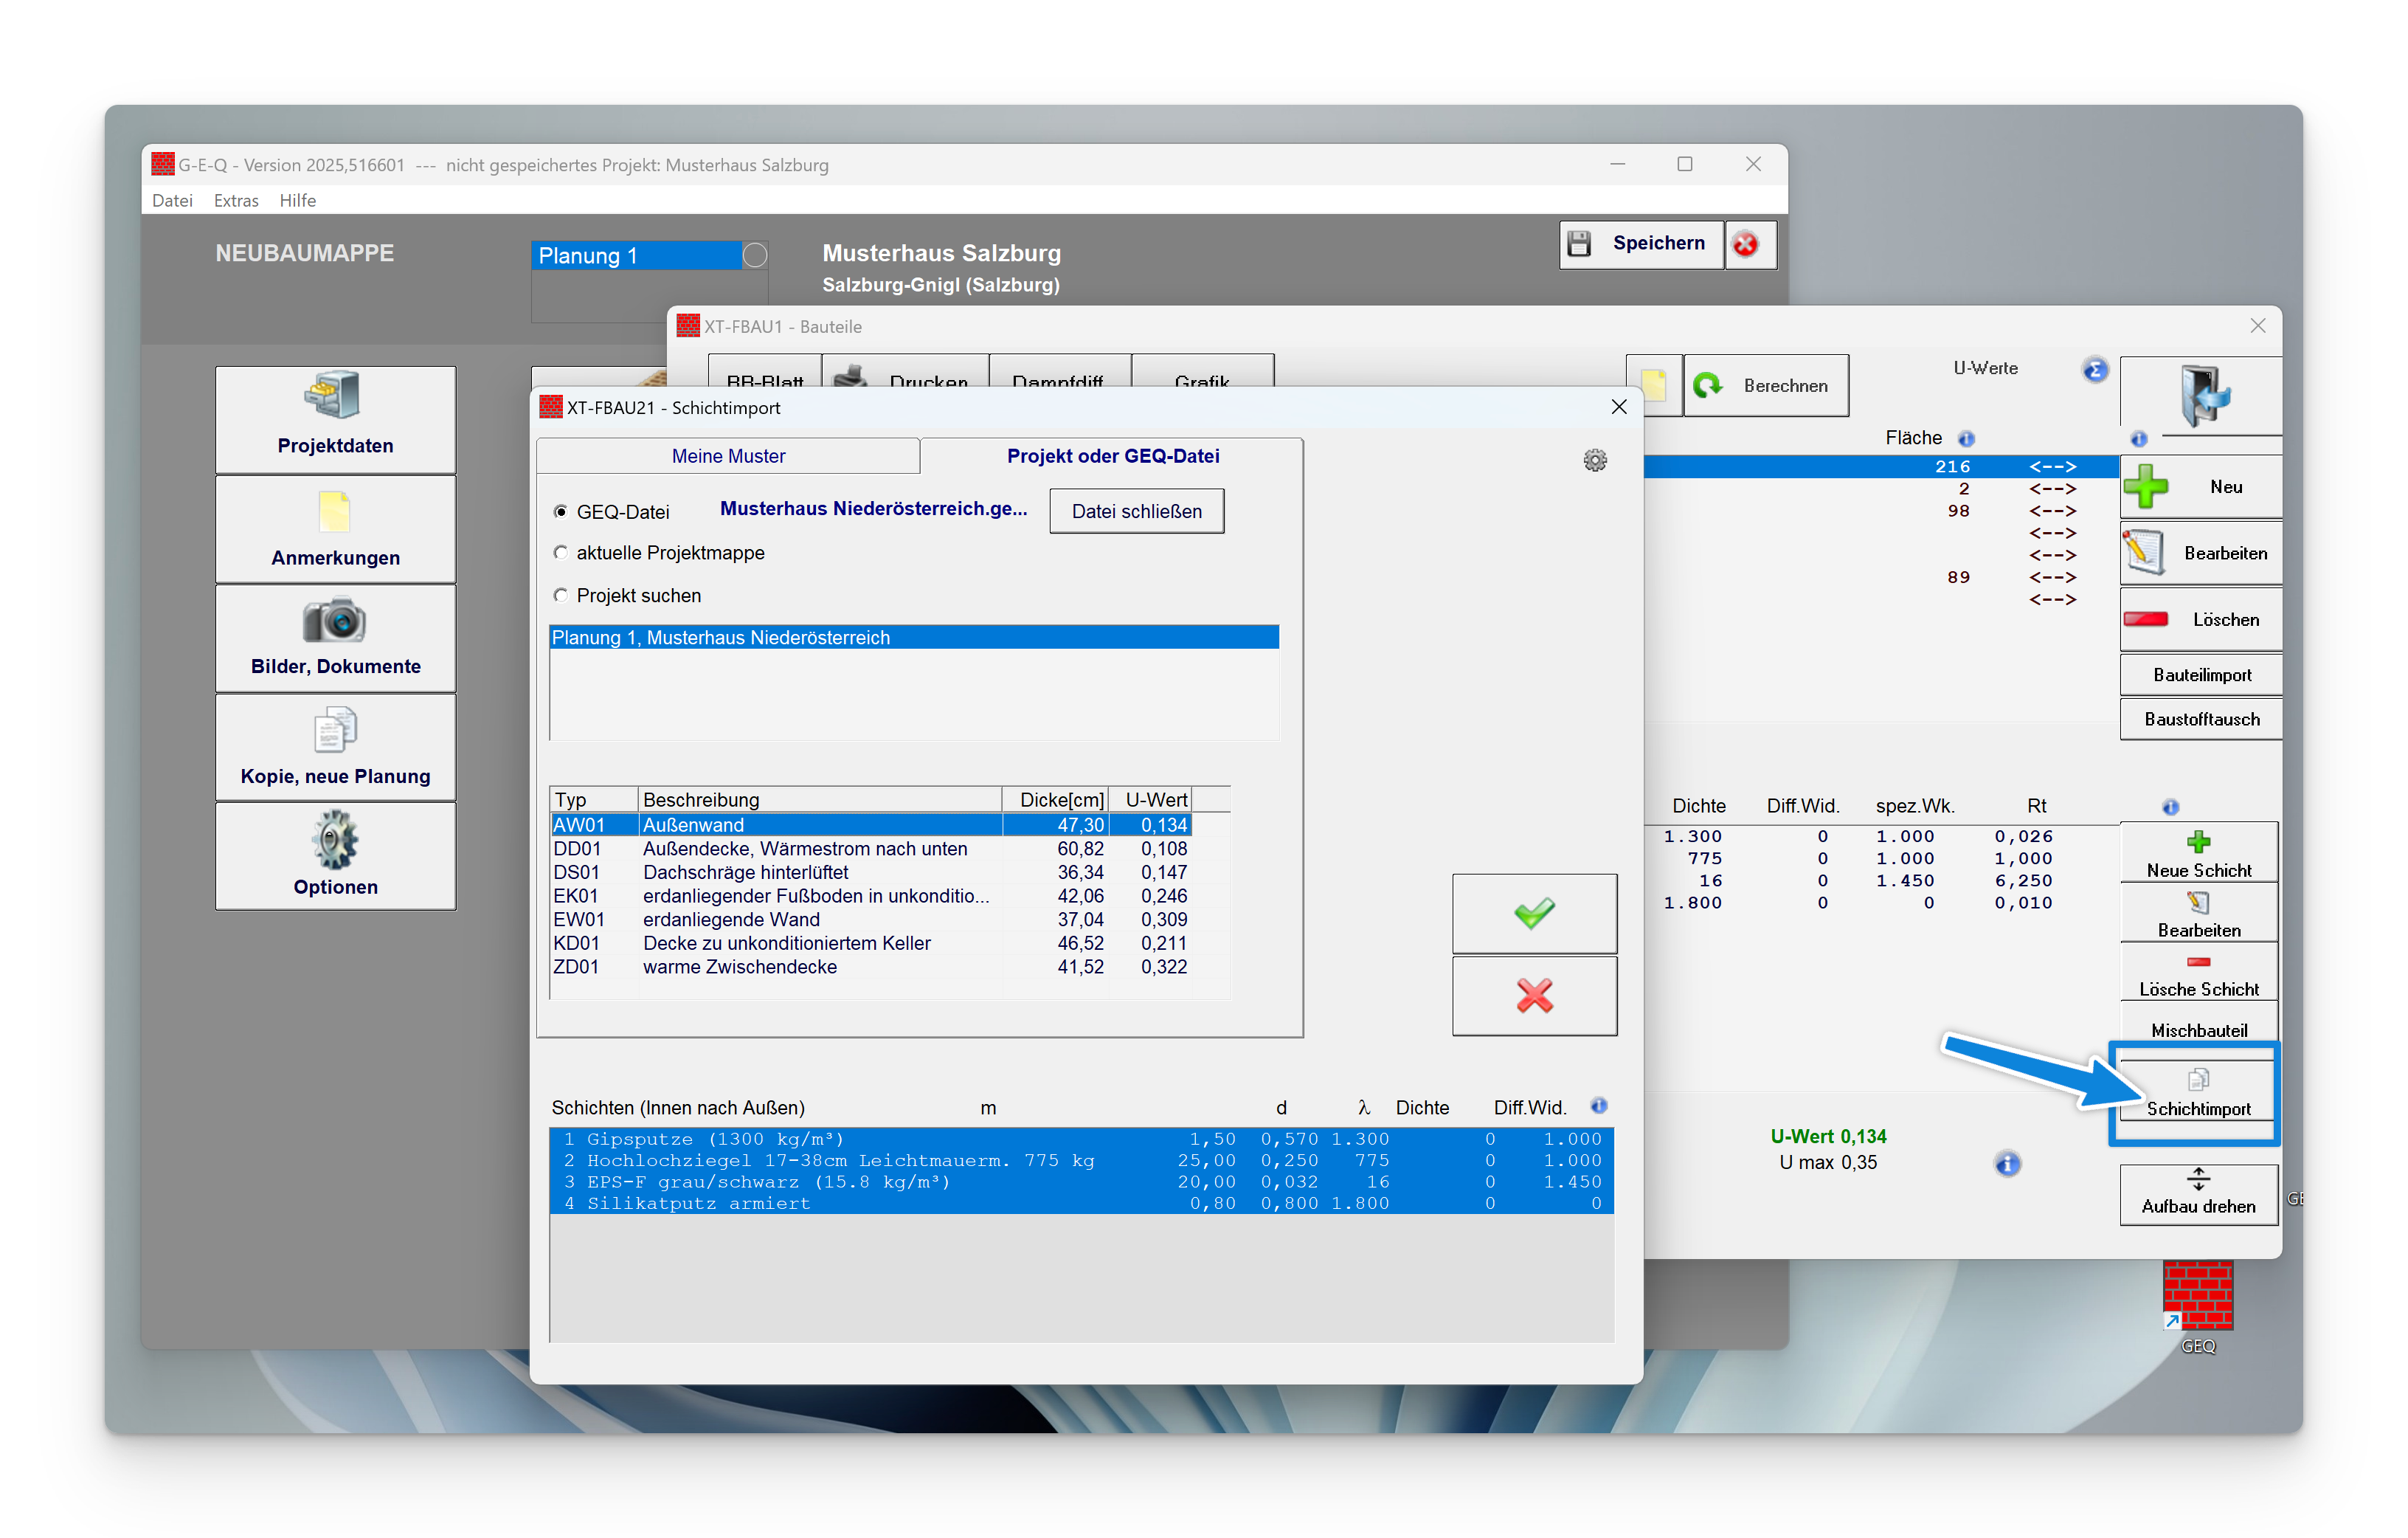Switch to the Meine Muster tab
Image resolution: width=2408 pixels, height=1538 pixels.
(728, 456)
